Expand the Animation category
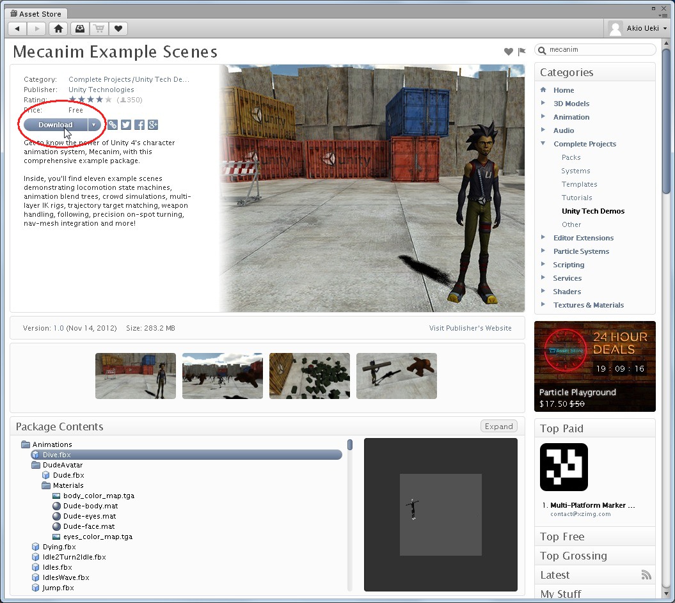 (x=543, y=116)
